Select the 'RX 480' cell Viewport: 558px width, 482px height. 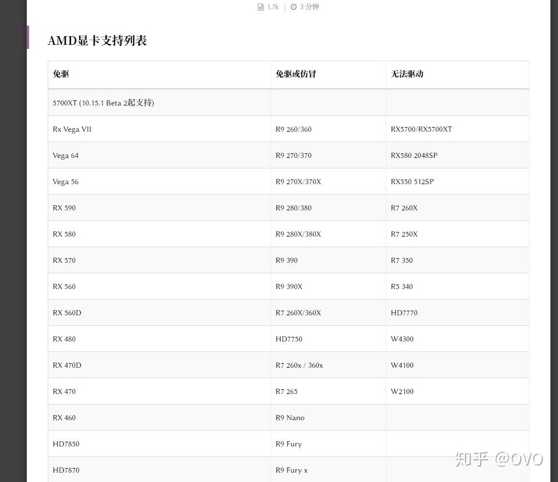tap(159, 339)
